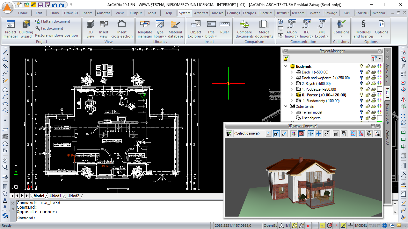Toggle lock on 2. Strych level
Viewport: 408px width, 229px height.
368,84
